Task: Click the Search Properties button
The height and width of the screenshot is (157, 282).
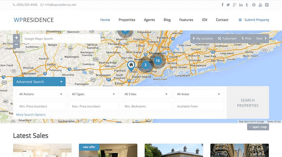Action: click(248, 103)
